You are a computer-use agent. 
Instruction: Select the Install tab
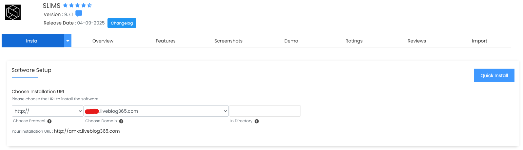[33, 41]
